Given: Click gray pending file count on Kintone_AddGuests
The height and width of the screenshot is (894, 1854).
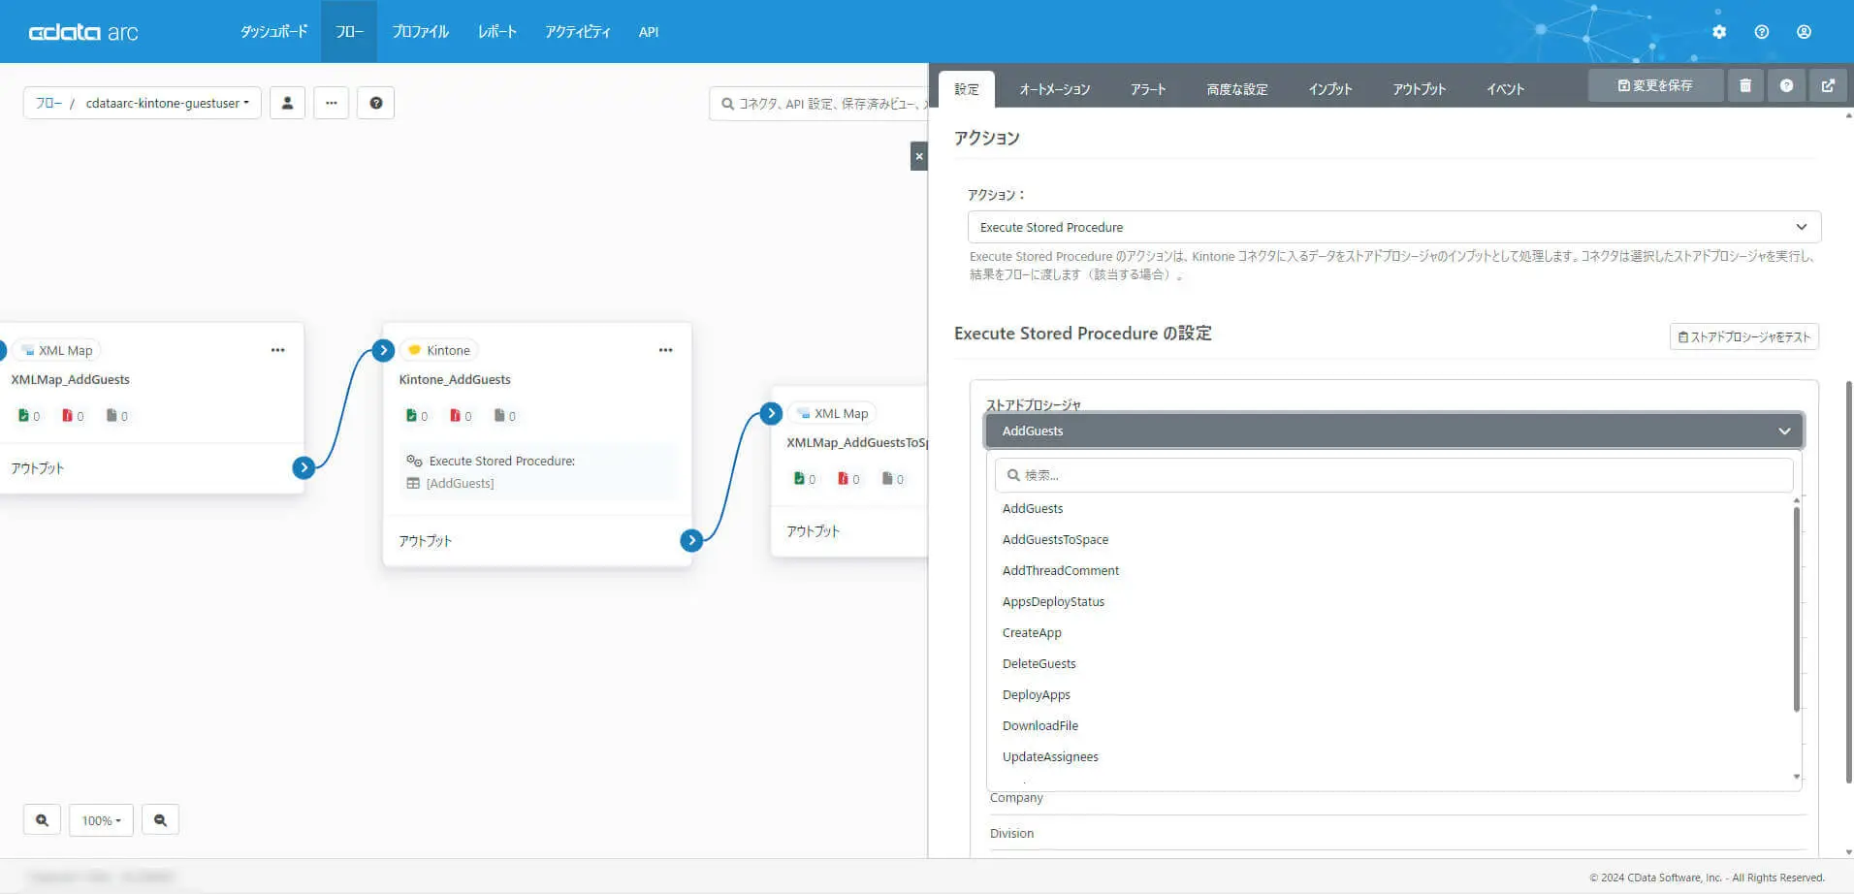Looking at the screenshot, I should pos(505,416).
